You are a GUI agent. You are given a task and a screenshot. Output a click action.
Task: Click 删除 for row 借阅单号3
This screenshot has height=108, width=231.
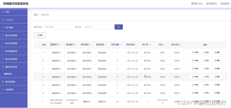click(x=217, y=68)
